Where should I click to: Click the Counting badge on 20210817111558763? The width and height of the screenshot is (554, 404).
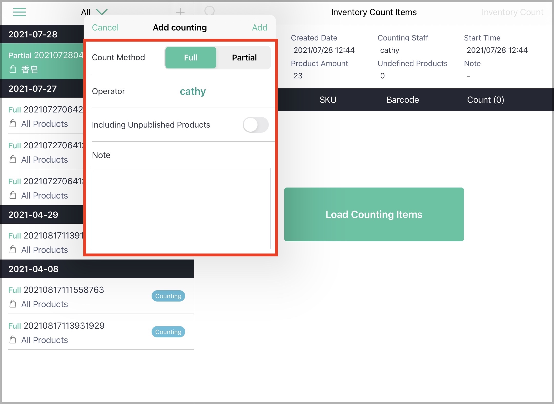coord(168,296)
